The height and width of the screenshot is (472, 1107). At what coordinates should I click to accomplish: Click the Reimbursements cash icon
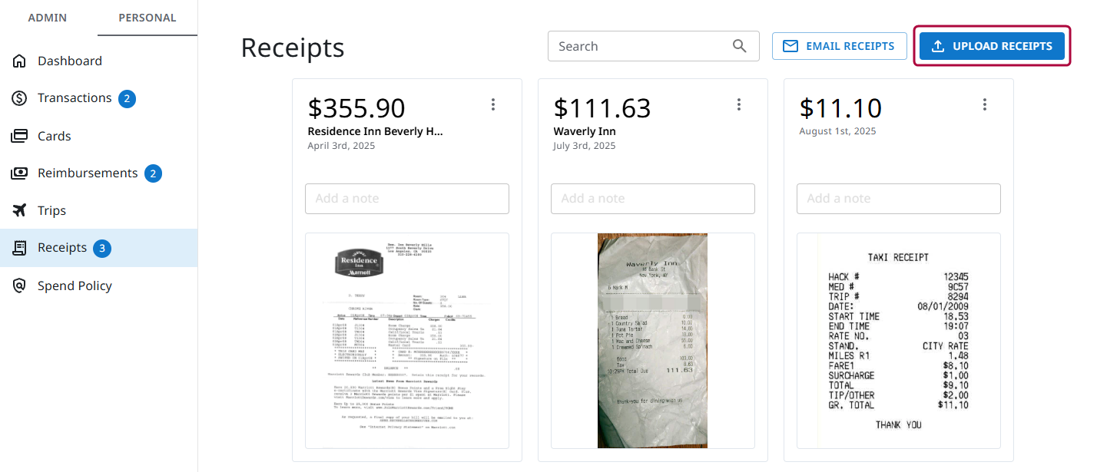(x=19, y=173)
